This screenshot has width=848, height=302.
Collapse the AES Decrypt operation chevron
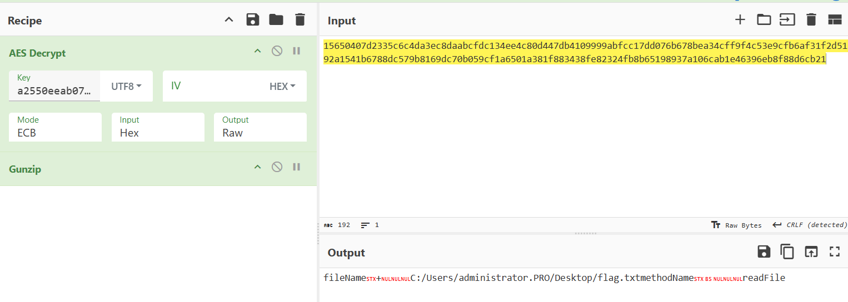coord(257,51)
